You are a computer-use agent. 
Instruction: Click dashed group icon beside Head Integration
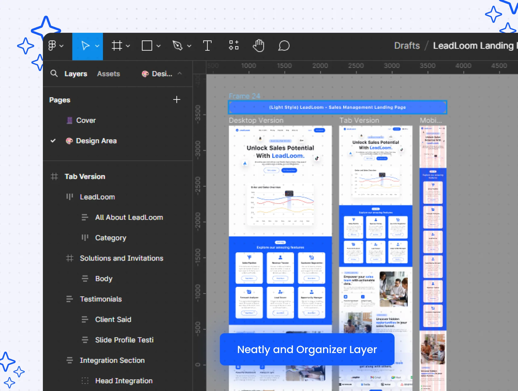[85, 381]
